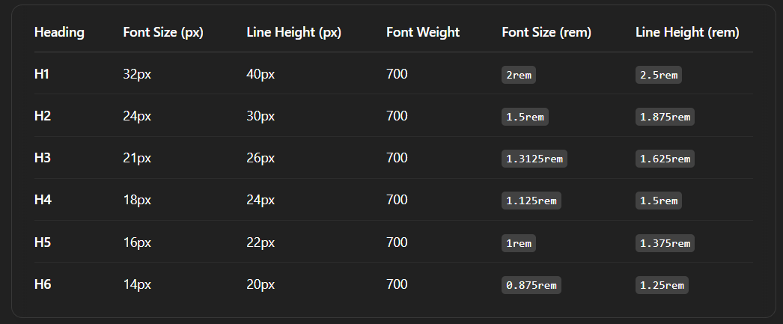Viewport: 783px width, 324px height.
Task: Select the 1.375rem code chip
Action: pos(665,243)
